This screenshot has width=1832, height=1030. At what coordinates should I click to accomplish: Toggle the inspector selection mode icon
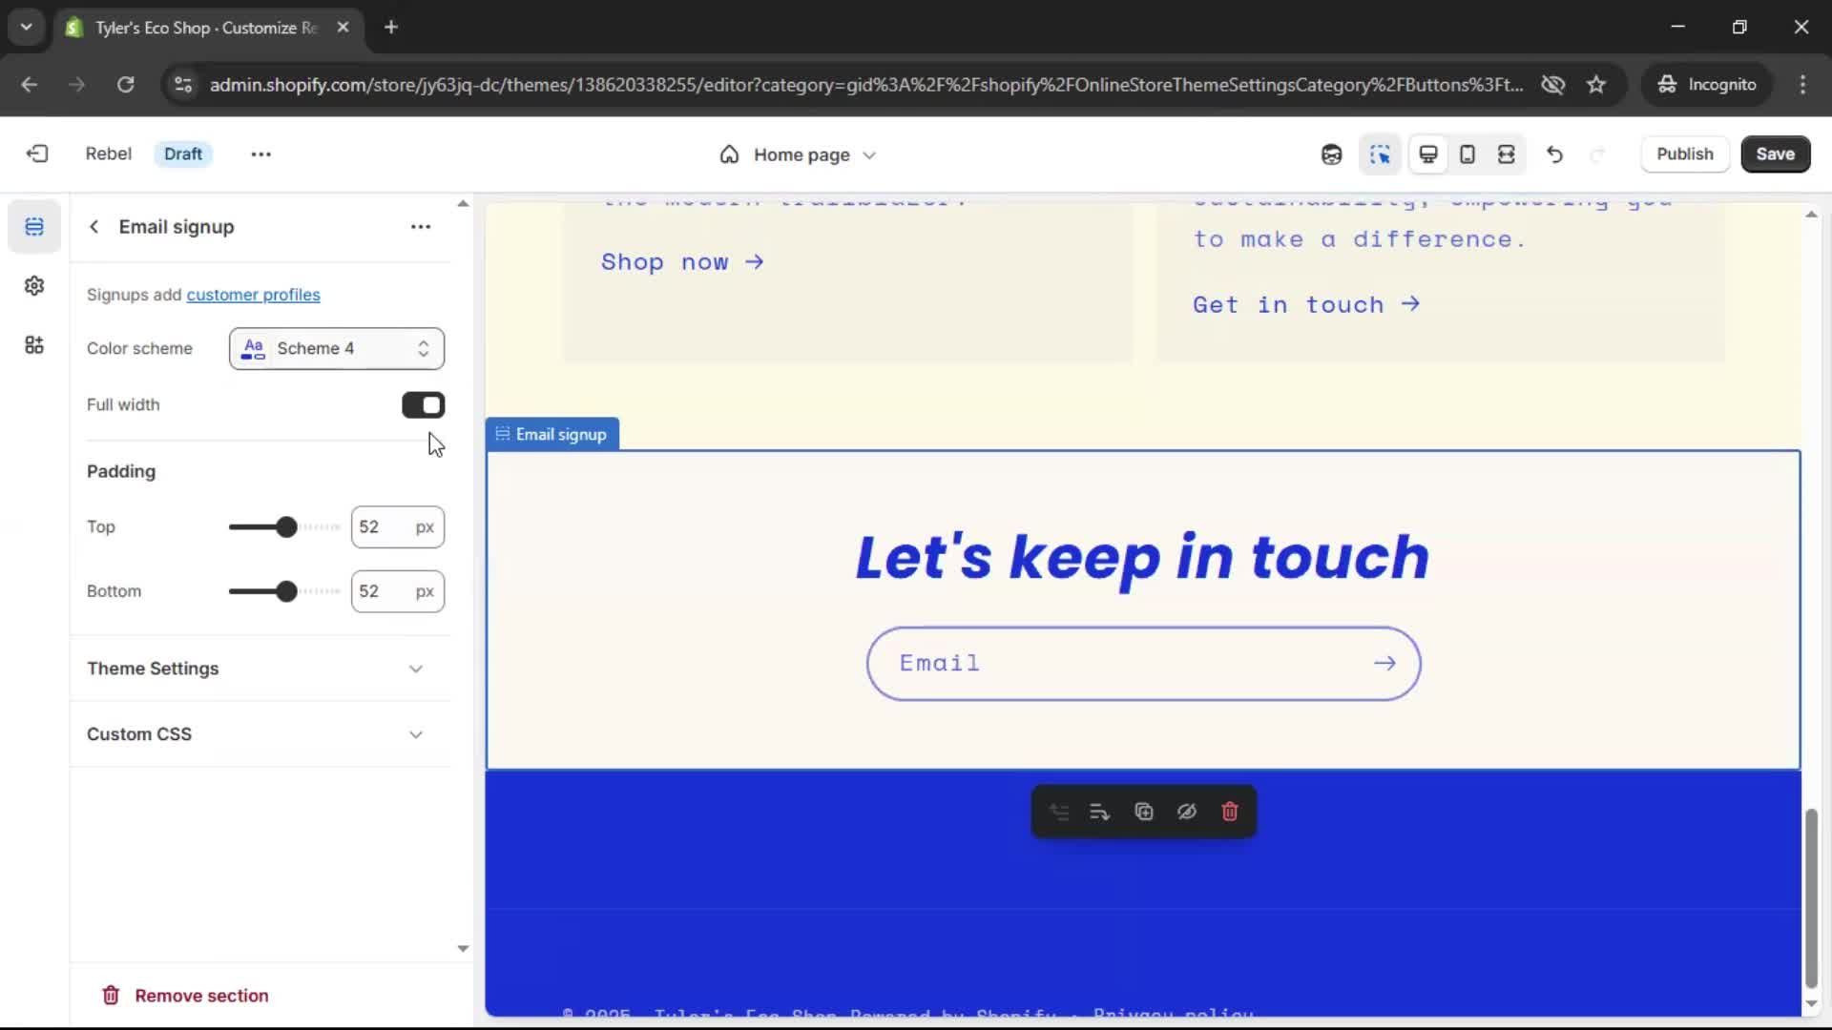1380,154
